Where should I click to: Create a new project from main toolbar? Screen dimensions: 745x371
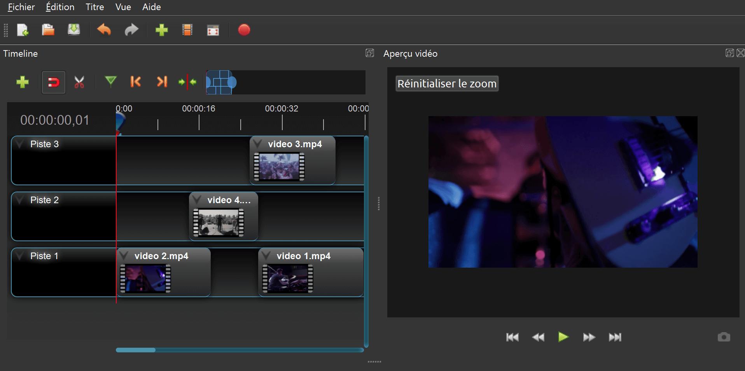pyautogui.click(x=23, y=30)
